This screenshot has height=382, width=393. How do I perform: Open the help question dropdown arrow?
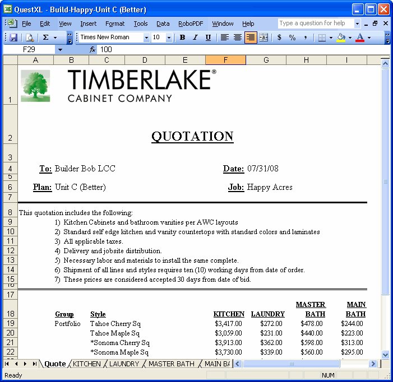click(x=358, y=24)
